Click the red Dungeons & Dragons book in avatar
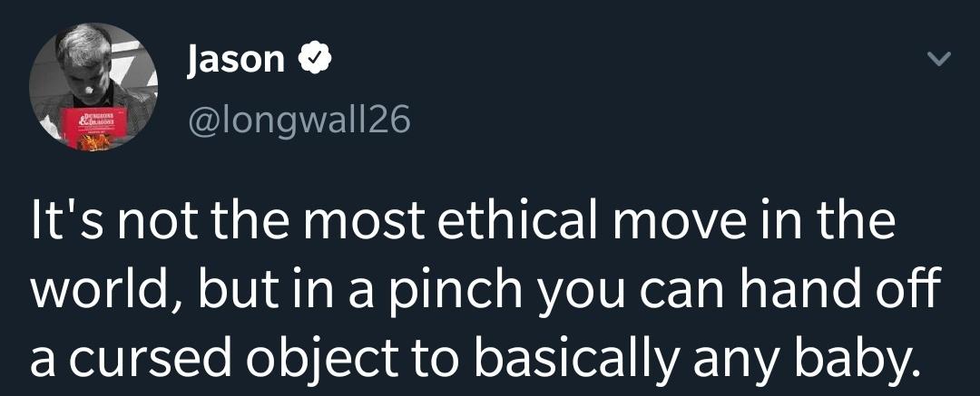Screen dimensions: 980x396 coord(102,128)
